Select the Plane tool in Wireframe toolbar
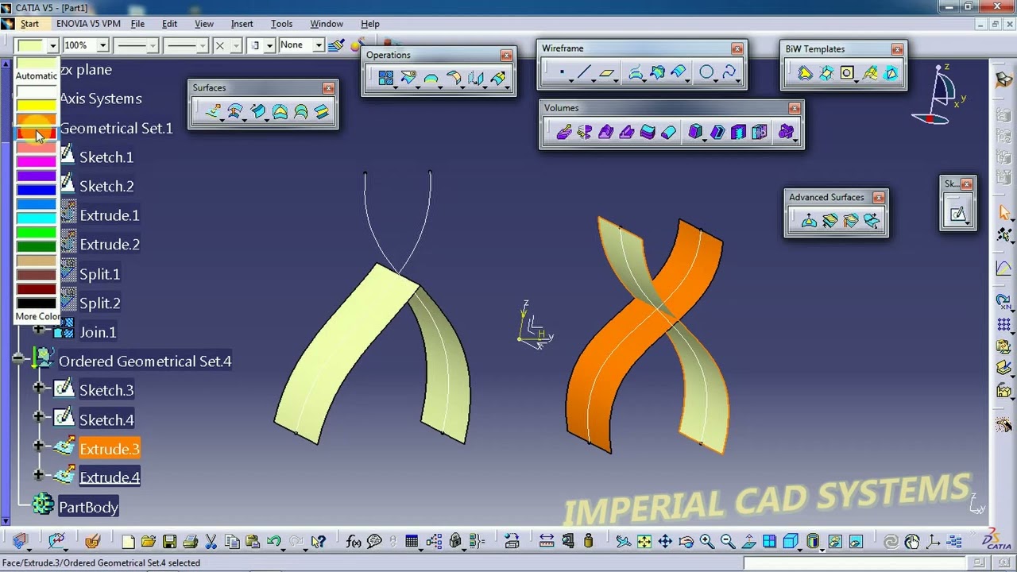Image resolution: width=1017 pixels, height=572 pixels. pos(607,73)
